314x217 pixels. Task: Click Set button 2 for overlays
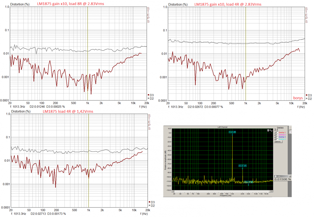(x=275, y=135)
